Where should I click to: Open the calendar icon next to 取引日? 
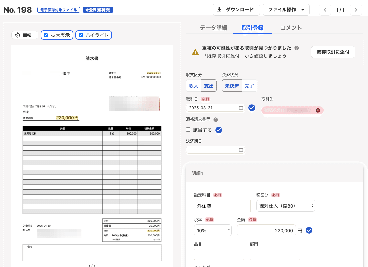tap(241, 108)
